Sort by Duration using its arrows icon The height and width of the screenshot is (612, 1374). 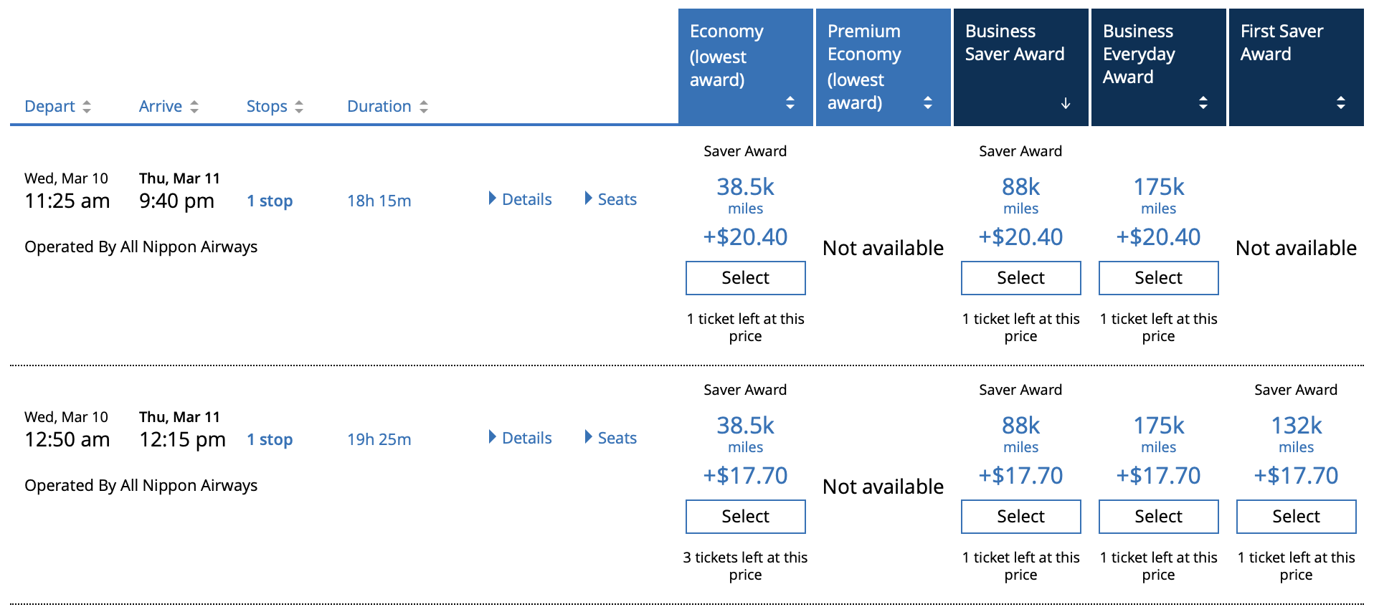coord(424,107)
